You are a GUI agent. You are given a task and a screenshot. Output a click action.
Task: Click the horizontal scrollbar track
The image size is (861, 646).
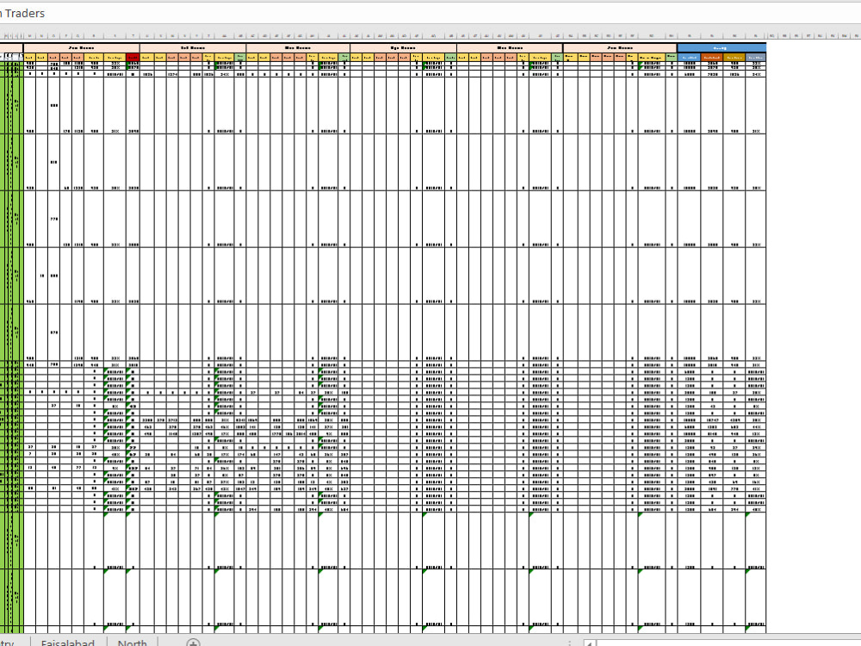(x=728, y=643)
